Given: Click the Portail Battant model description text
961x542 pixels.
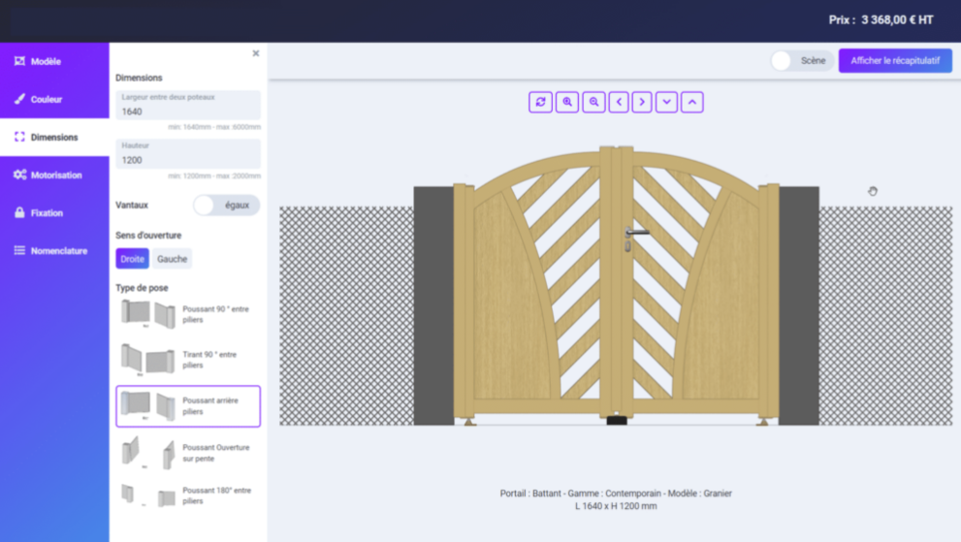Looking at the screenshot, I should pos(616,493).
